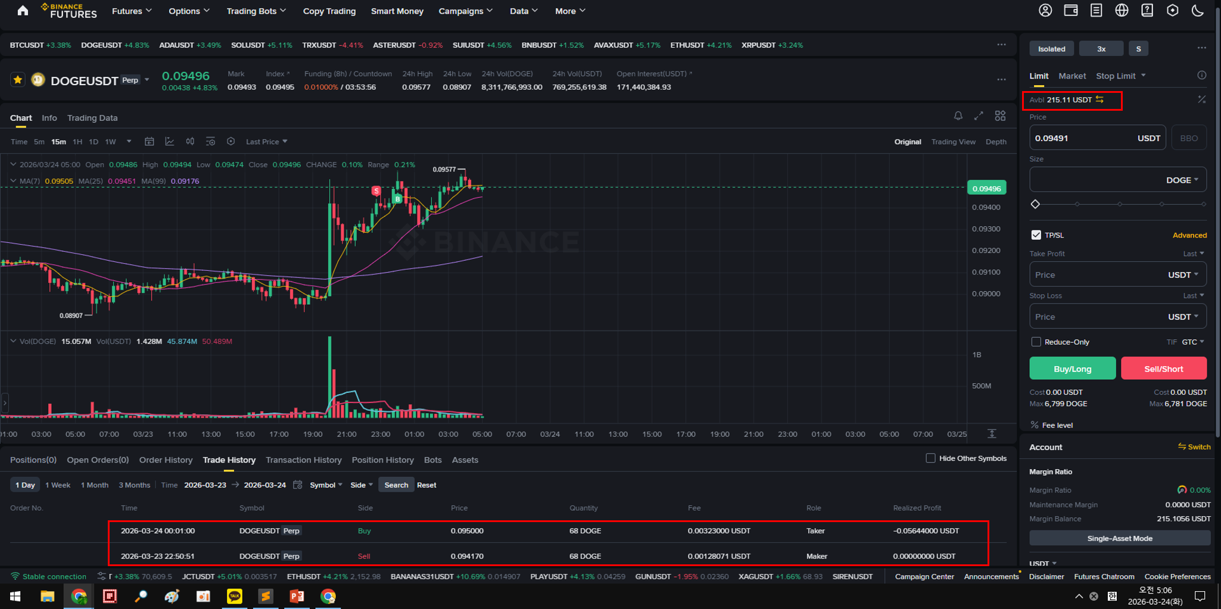Select the 1D timeframe

point(94,142)
